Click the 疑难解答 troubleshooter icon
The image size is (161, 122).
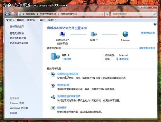tap(53, 108)
